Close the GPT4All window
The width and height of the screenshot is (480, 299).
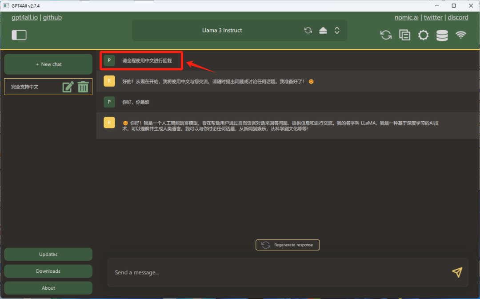pos(471,6)
